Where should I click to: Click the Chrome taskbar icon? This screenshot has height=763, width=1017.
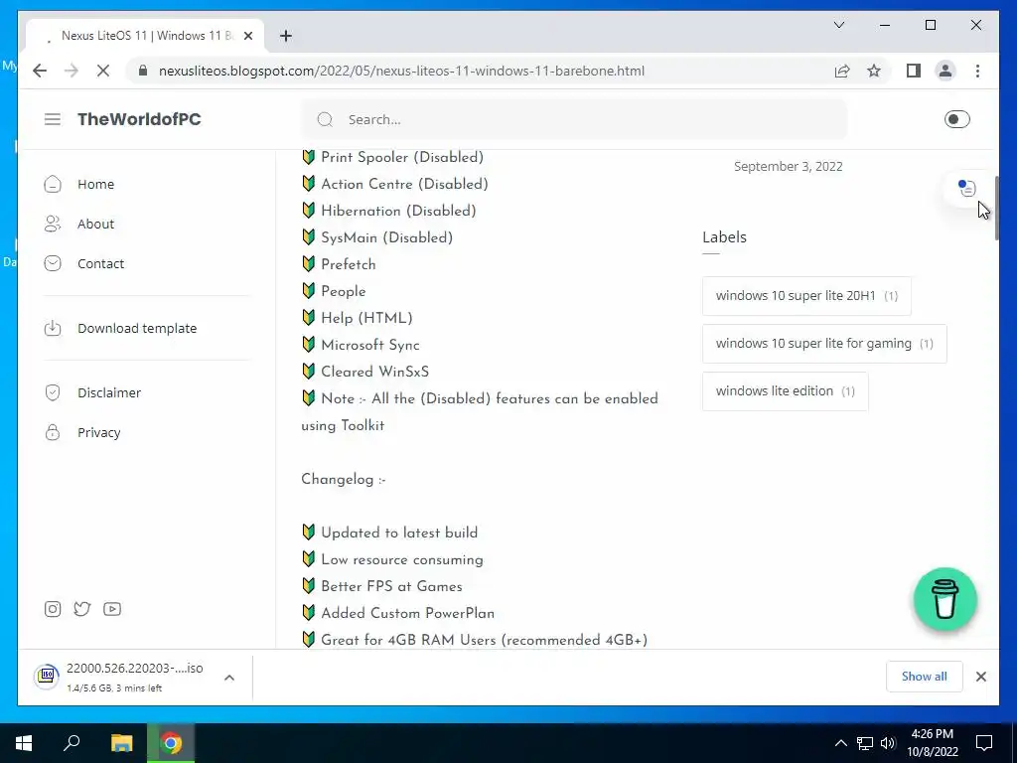171,743
